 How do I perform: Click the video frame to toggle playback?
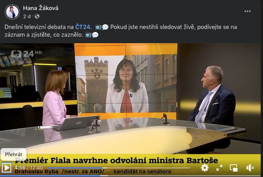[130, 99]
